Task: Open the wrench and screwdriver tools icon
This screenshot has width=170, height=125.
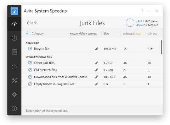Action: [14, 80]
